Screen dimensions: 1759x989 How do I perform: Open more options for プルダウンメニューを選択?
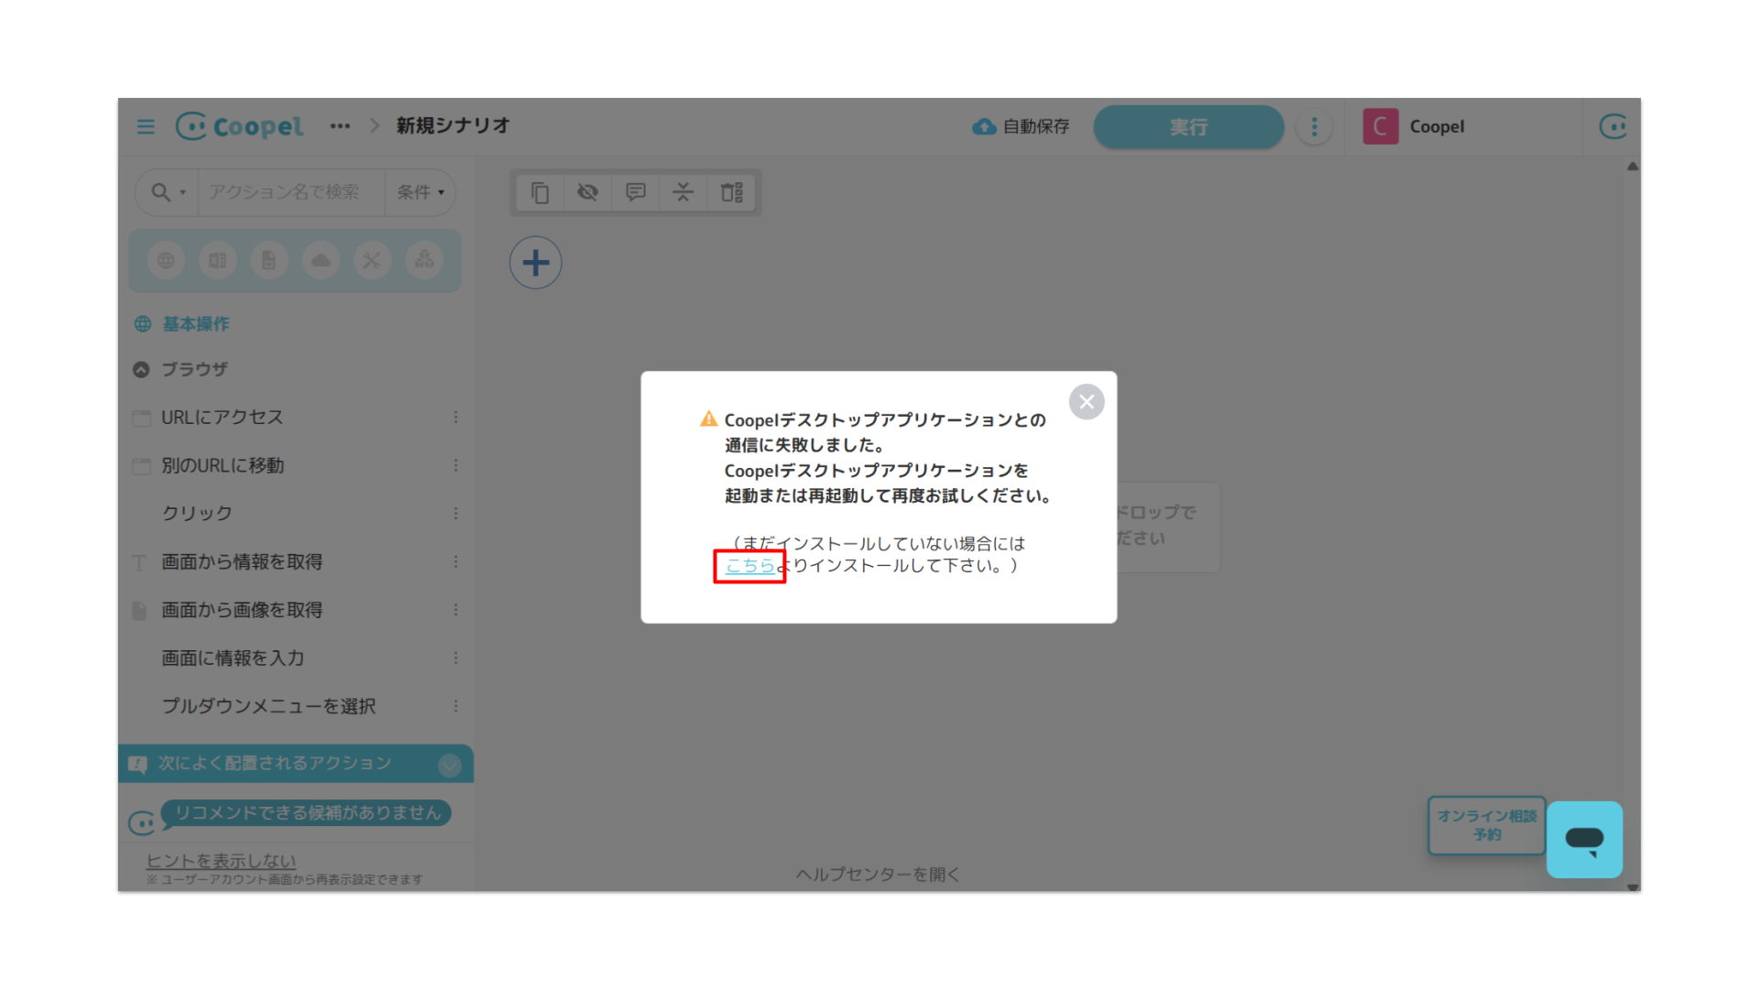coord(455,707)
